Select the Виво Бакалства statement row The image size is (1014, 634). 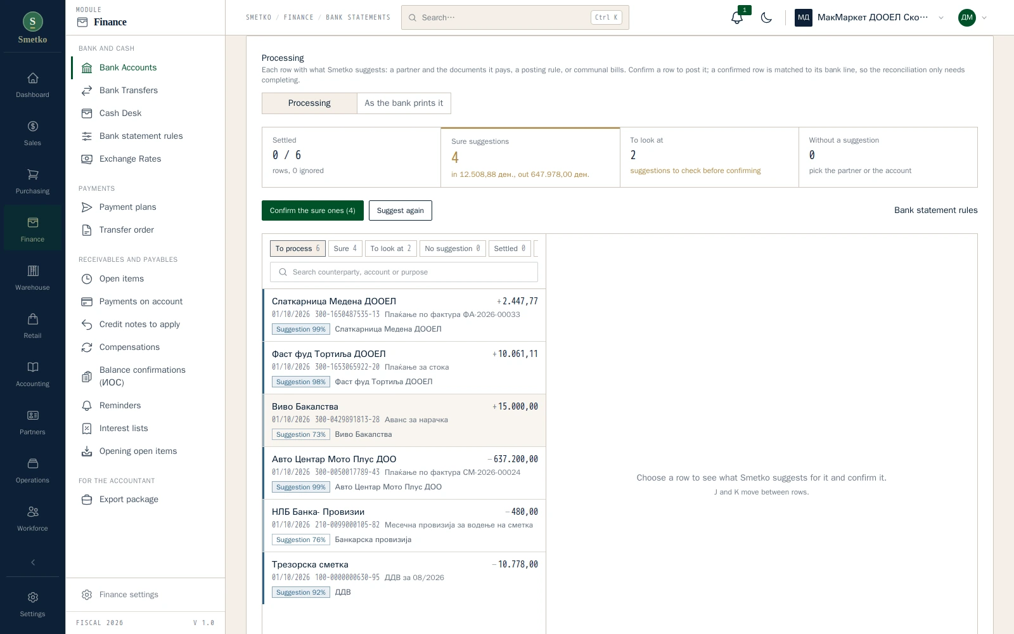404,420
